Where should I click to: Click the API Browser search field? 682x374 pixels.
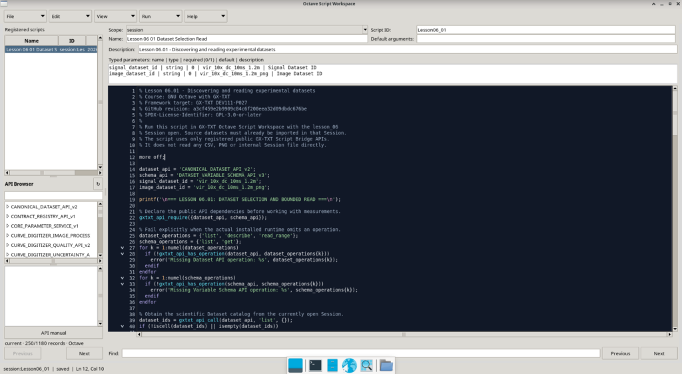53,196
